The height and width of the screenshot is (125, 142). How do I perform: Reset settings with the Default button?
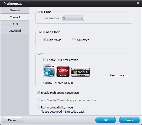(x=13, y=120)
